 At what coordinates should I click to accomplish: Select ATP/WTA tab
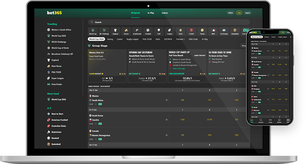pos(168,39)
